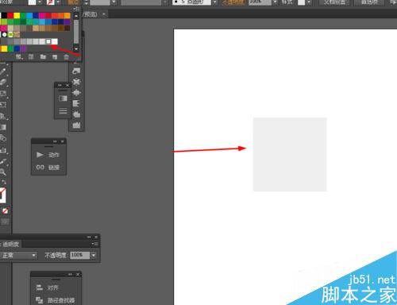The width and height of the screenshot is (397, 305).
Task: Open the graphic style dropdown arrow
Action: click(x=309, y=2)
